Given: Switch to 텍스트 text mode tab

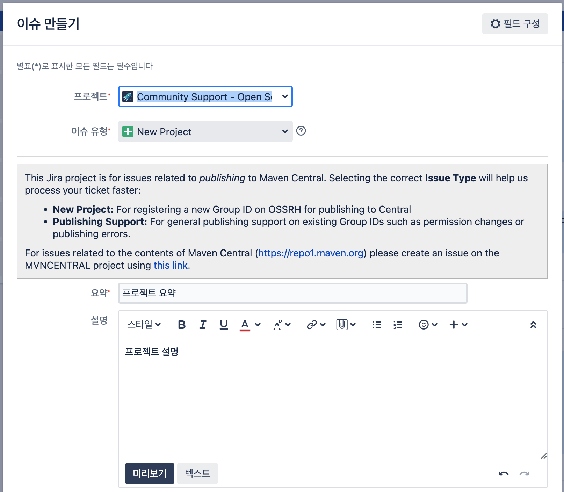Looking at the screenshot, I should click(x=197, y=473).
